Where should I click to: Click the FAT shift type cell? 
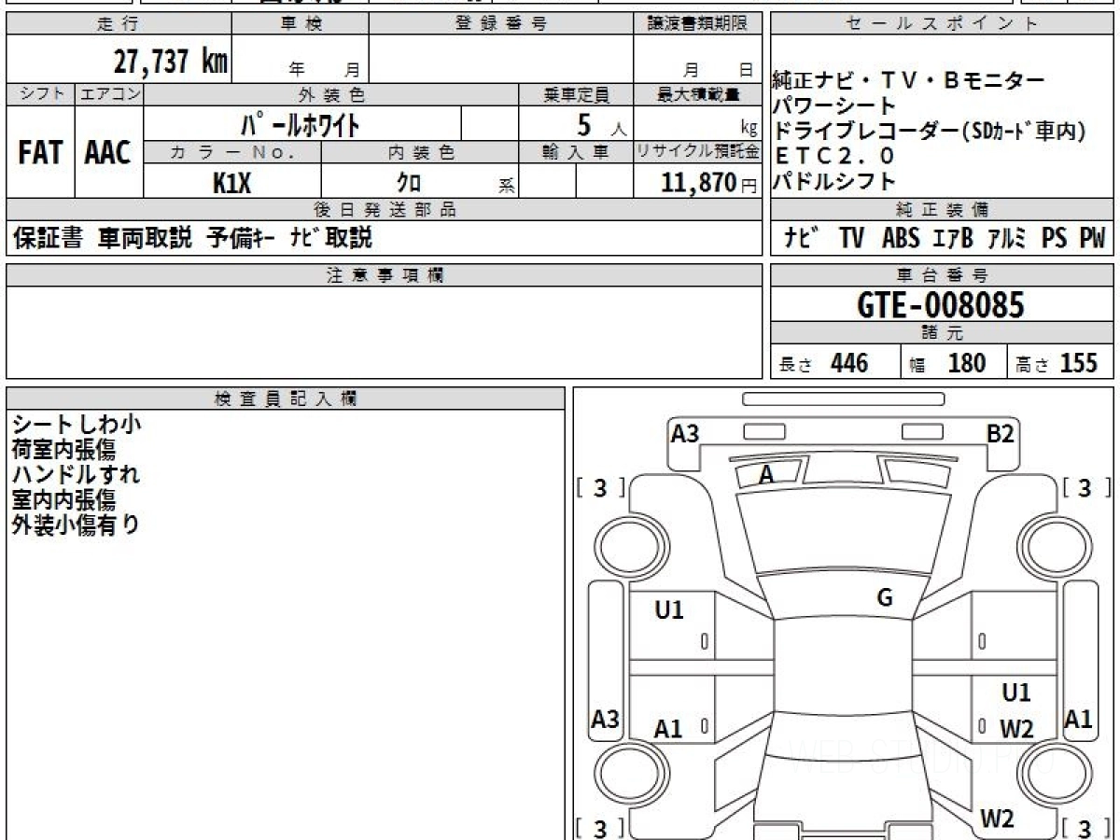(40, 152)
